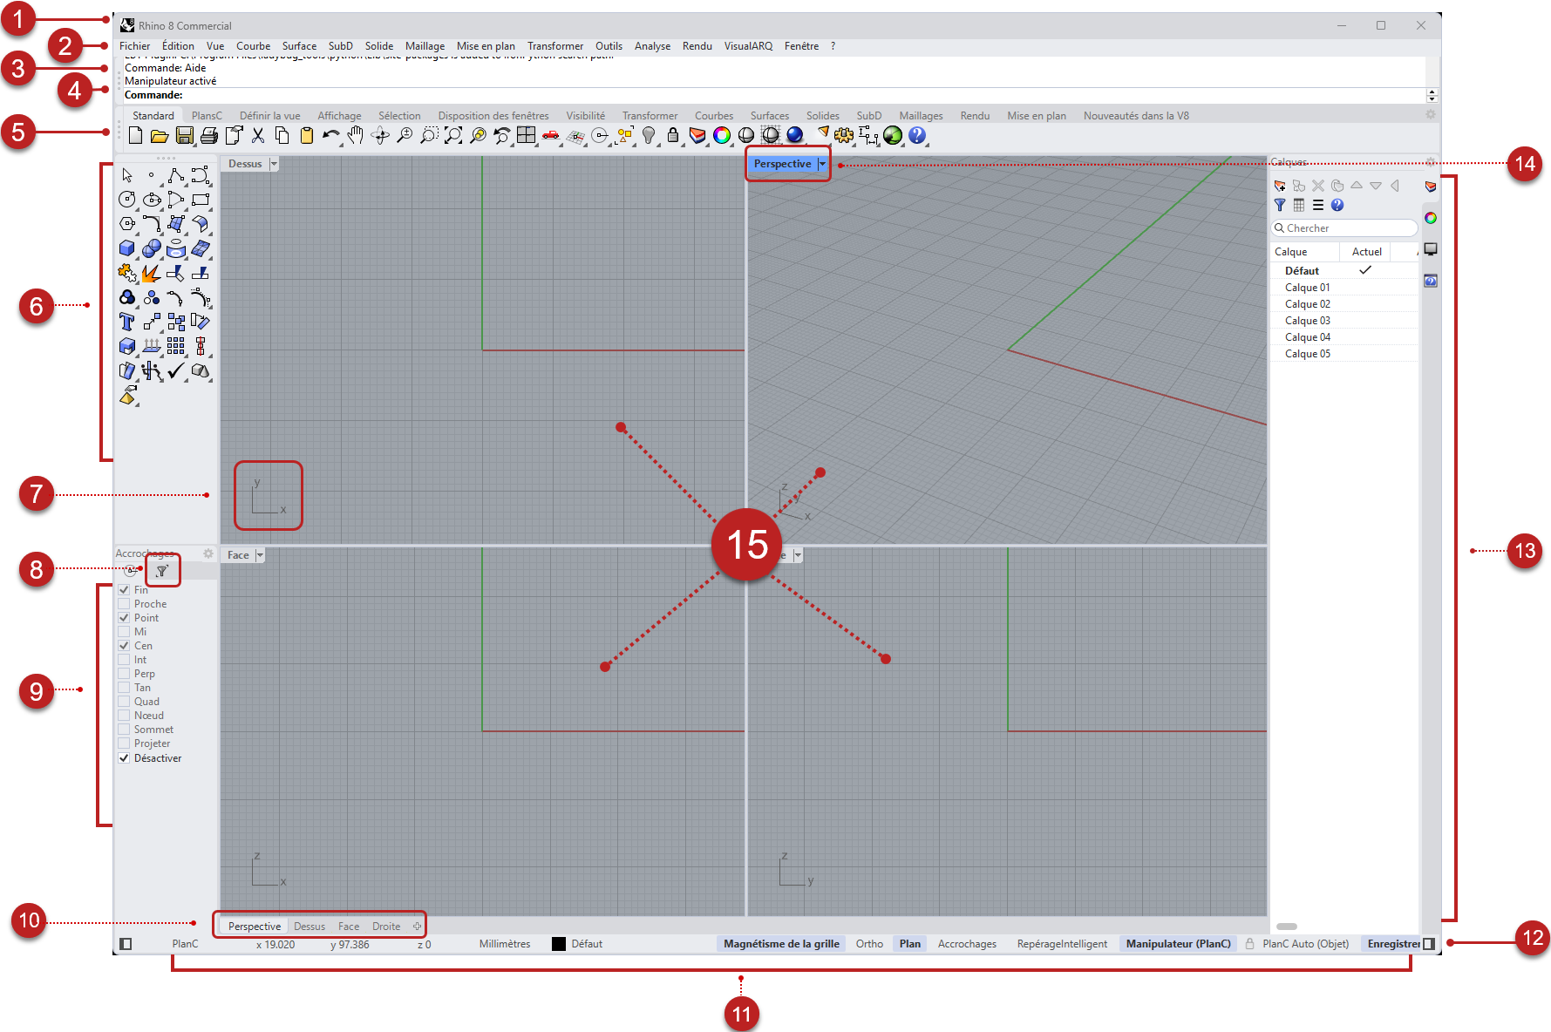
Task: Open the Courbe menu
Action: [253, 46]
